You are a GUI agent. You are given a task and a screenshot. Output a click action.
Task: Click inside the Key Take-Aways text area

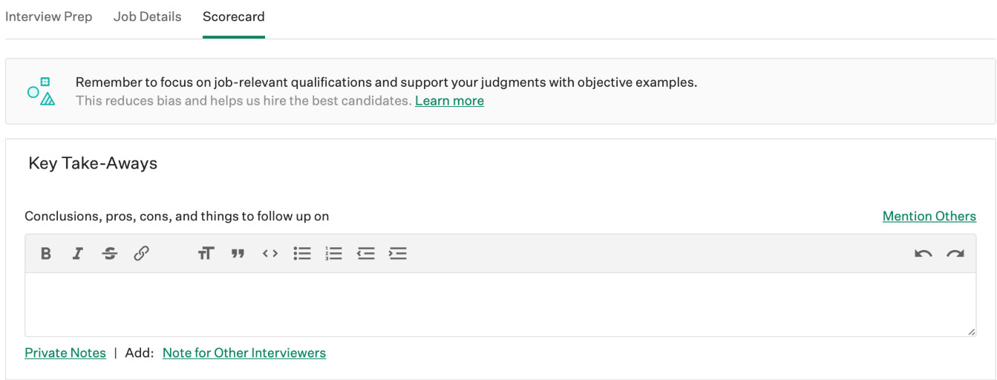point(500,304)
